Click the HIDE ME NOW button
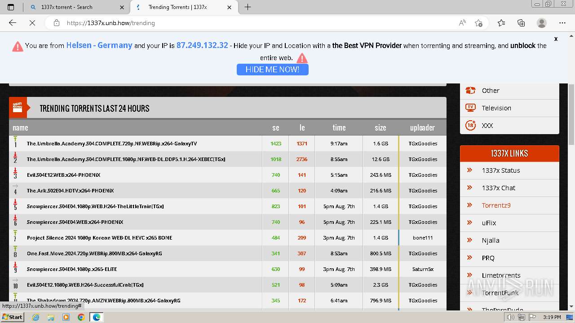The image size is (575, 323). (272, 70)
